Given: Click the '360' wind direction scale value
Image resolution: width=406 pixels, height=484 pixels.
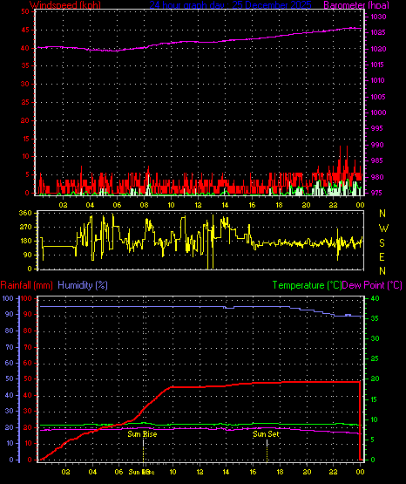Looking at the screenshot, I should (x=25, y=213).
